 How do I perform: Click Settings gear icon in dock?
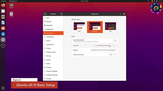tap(3, 40)
